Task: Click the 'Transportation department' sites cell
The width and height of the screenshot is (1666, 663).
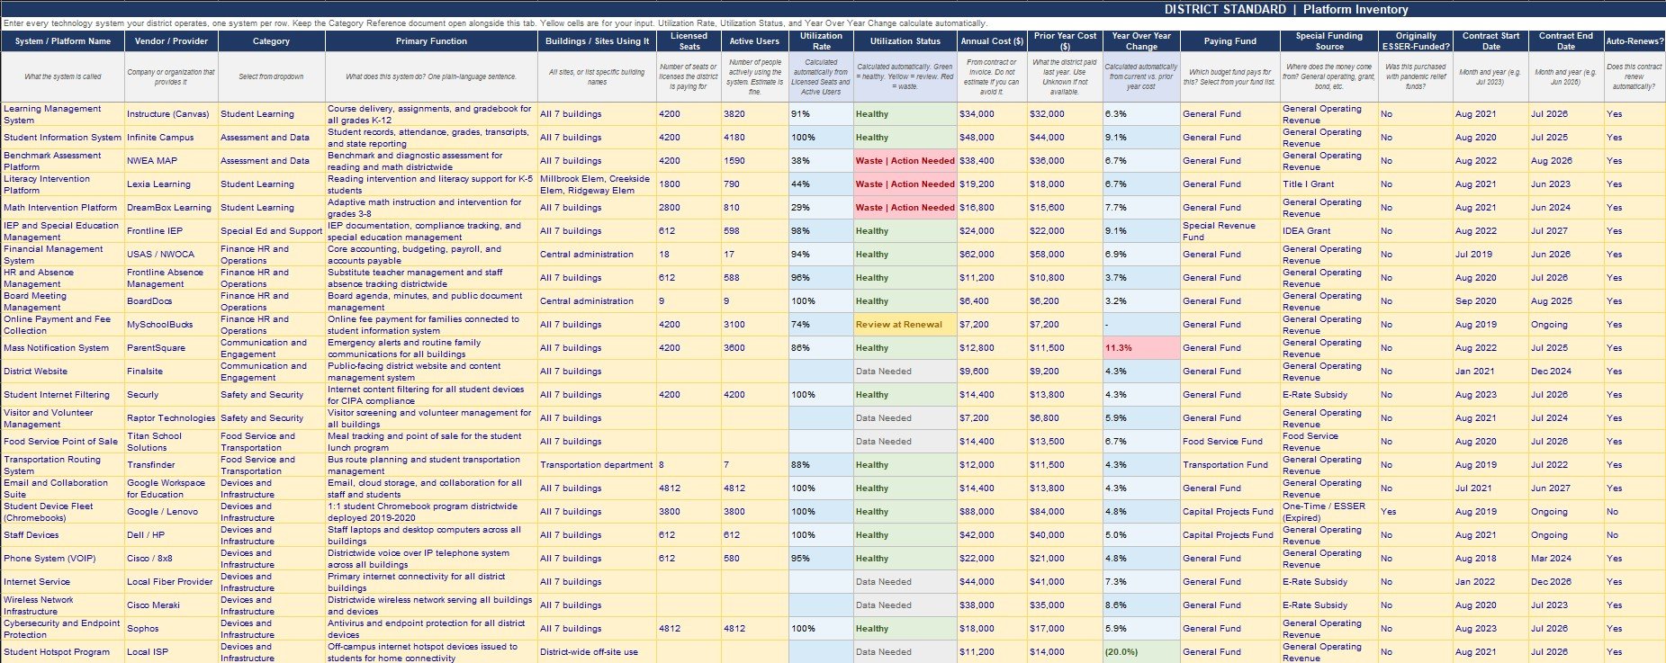Action: (597, 465)
